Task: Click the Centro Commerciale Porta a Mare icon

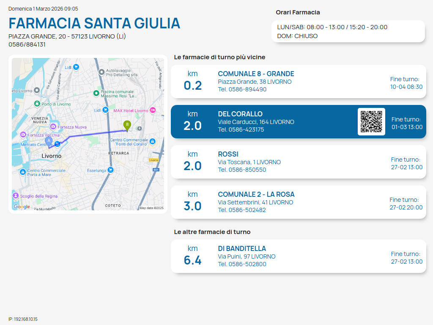Action: 22,172
